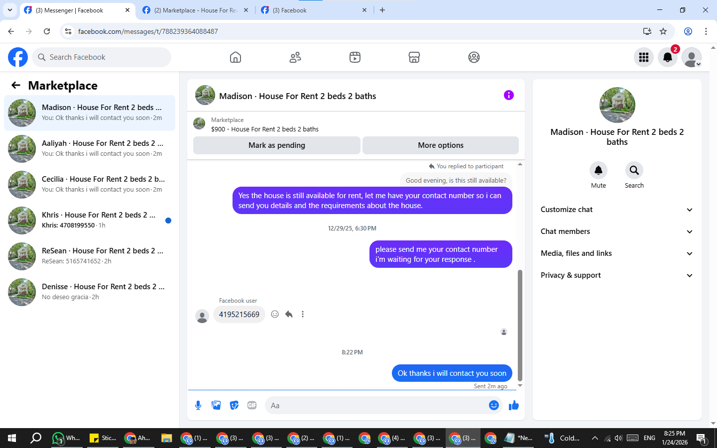Image resolution: width=717 pixels, height=448 pixels.
Task: Open File Explorer taskbar icon
Action: pyautogui.click(x=166, y=438)
